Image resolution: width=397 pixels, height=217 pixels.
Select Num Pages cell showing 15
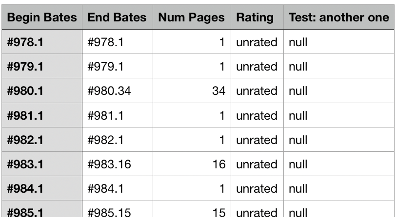(x=192, y=209)
